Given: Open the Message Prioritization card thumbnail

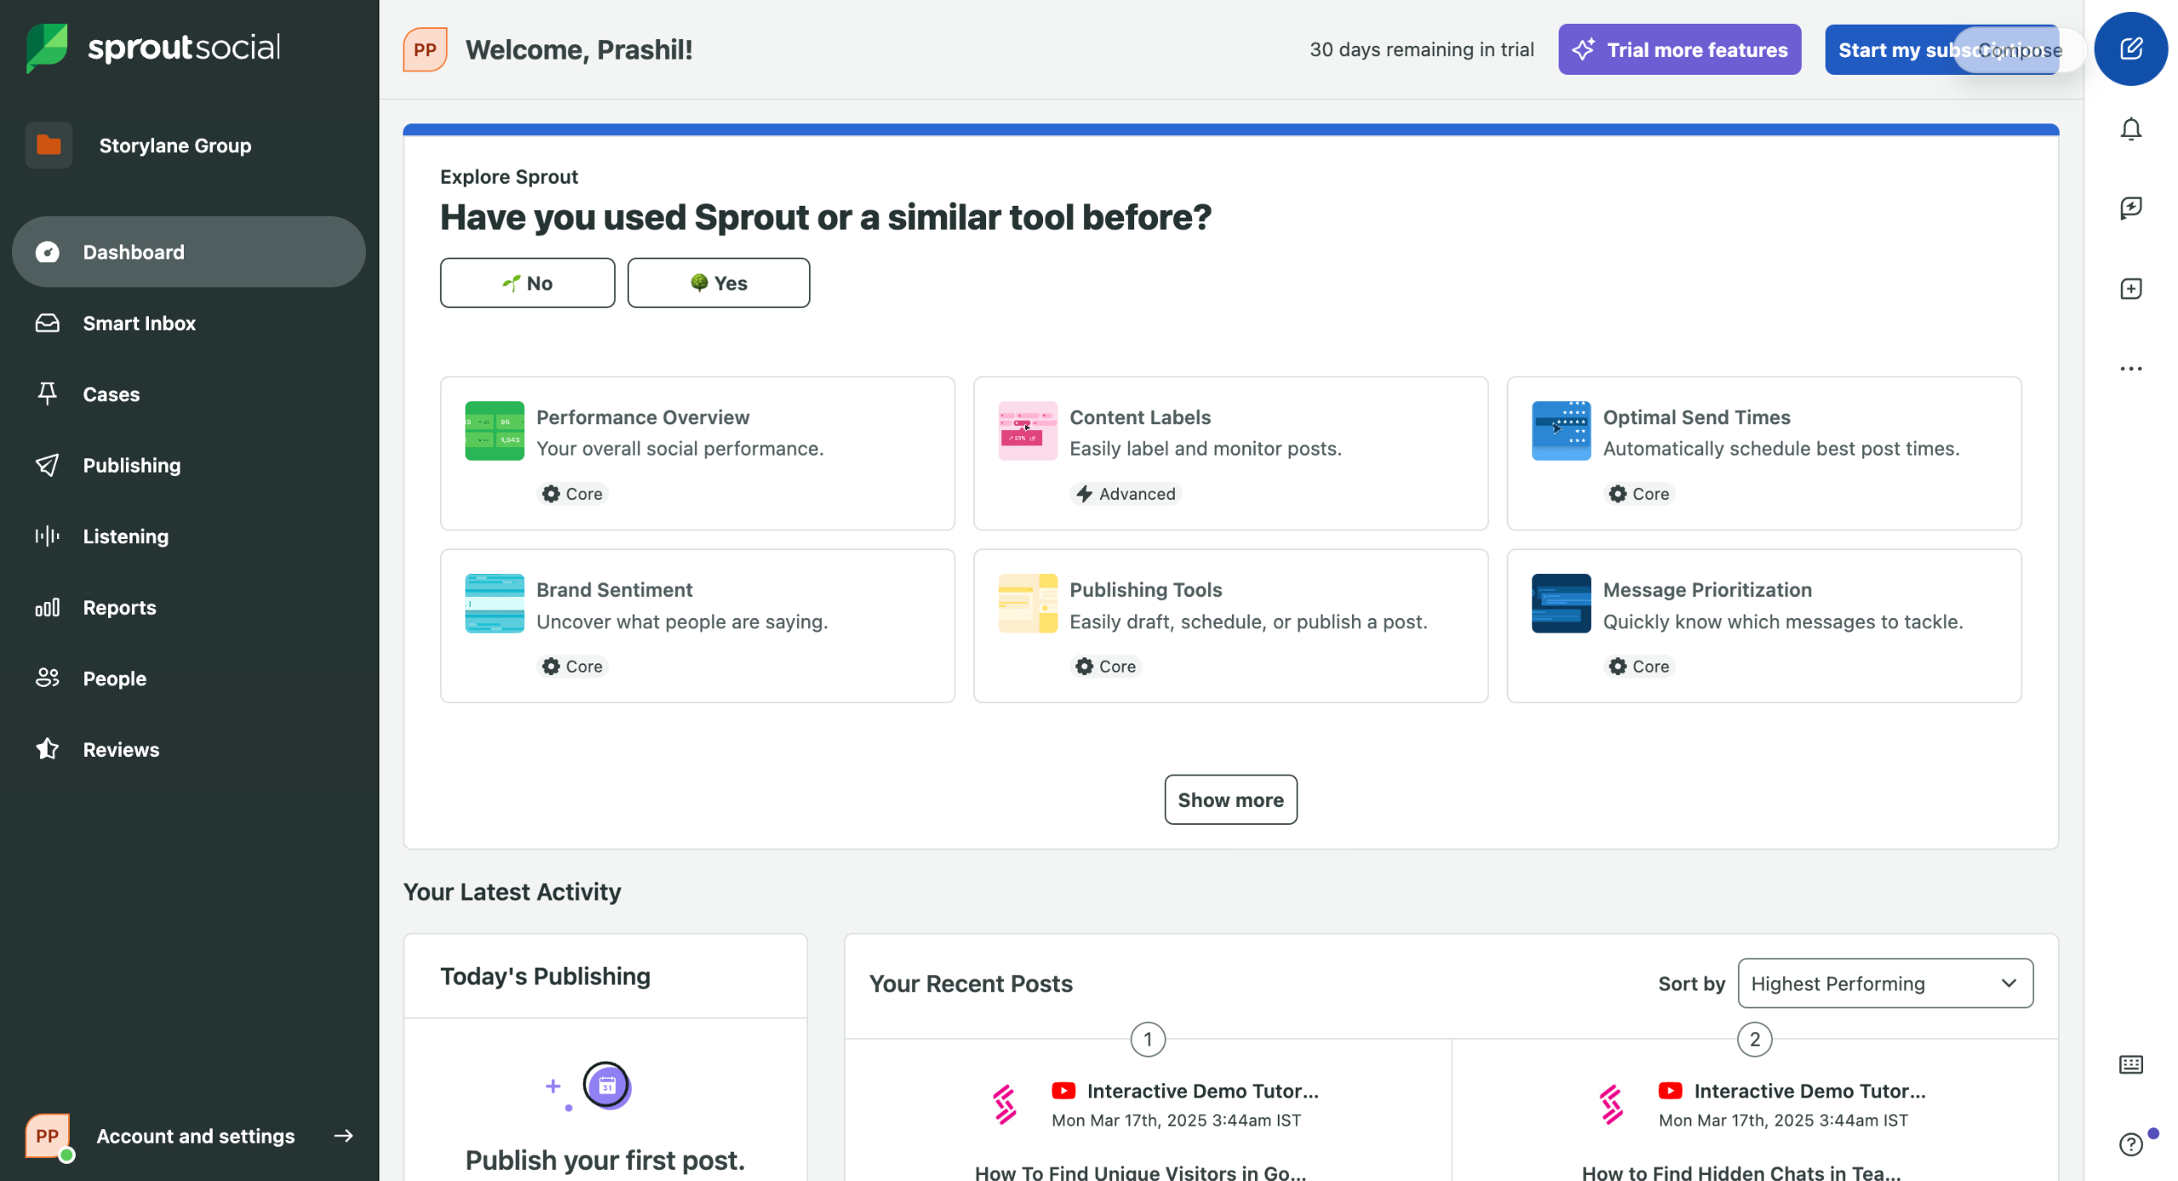Looking at the screenshot, I should 1560,603.
